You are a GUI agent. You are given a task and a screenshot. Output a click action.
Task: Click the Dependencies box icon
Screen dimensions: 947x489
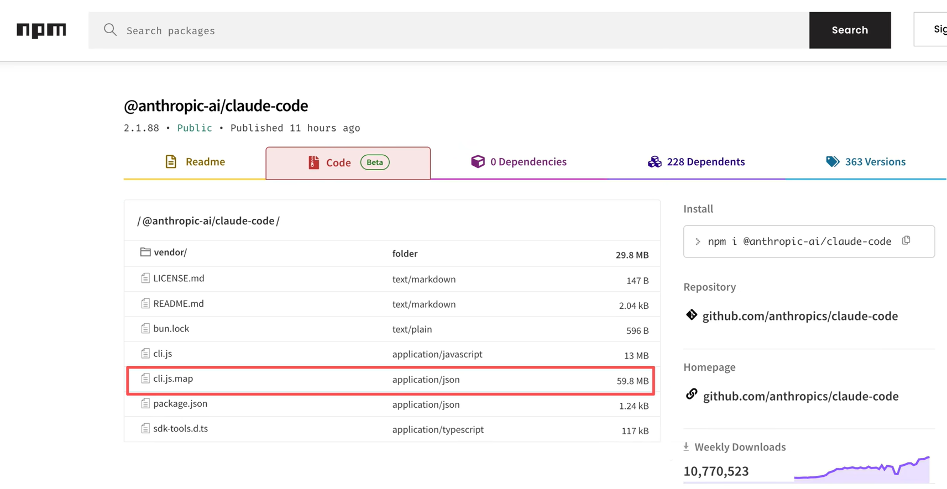pos(478,161)
